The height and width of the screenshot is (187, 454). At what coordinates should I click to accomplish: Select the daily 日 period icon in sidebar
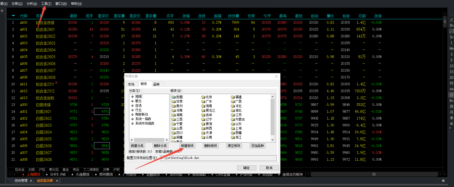451,95
